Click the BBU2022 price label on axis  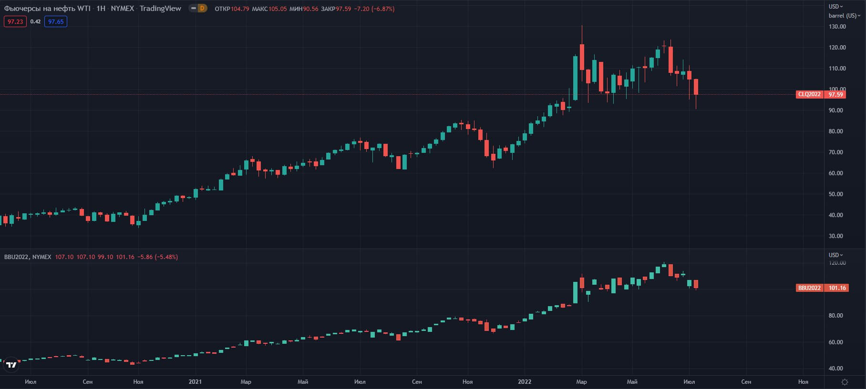[x=810, y=288]
